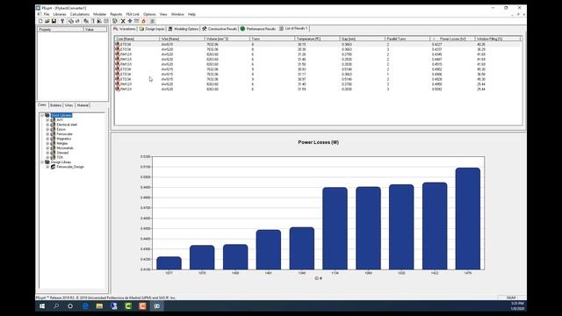The width and height of the screenshot is (562, 316).
Task: Click the Ferroxcube_Design design icon
Action: (x=53, y=167)
